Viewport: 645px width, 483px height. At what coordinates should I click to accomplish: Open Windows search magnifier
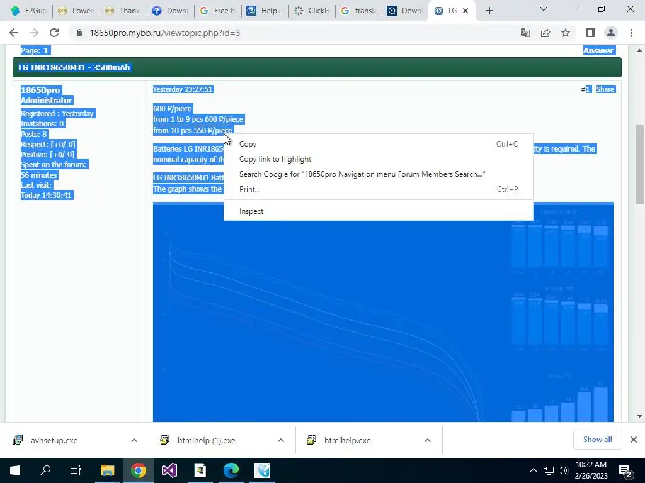click(45, 470)
